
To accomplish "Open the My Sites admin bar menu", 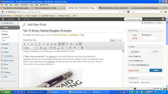I will 11,19.
